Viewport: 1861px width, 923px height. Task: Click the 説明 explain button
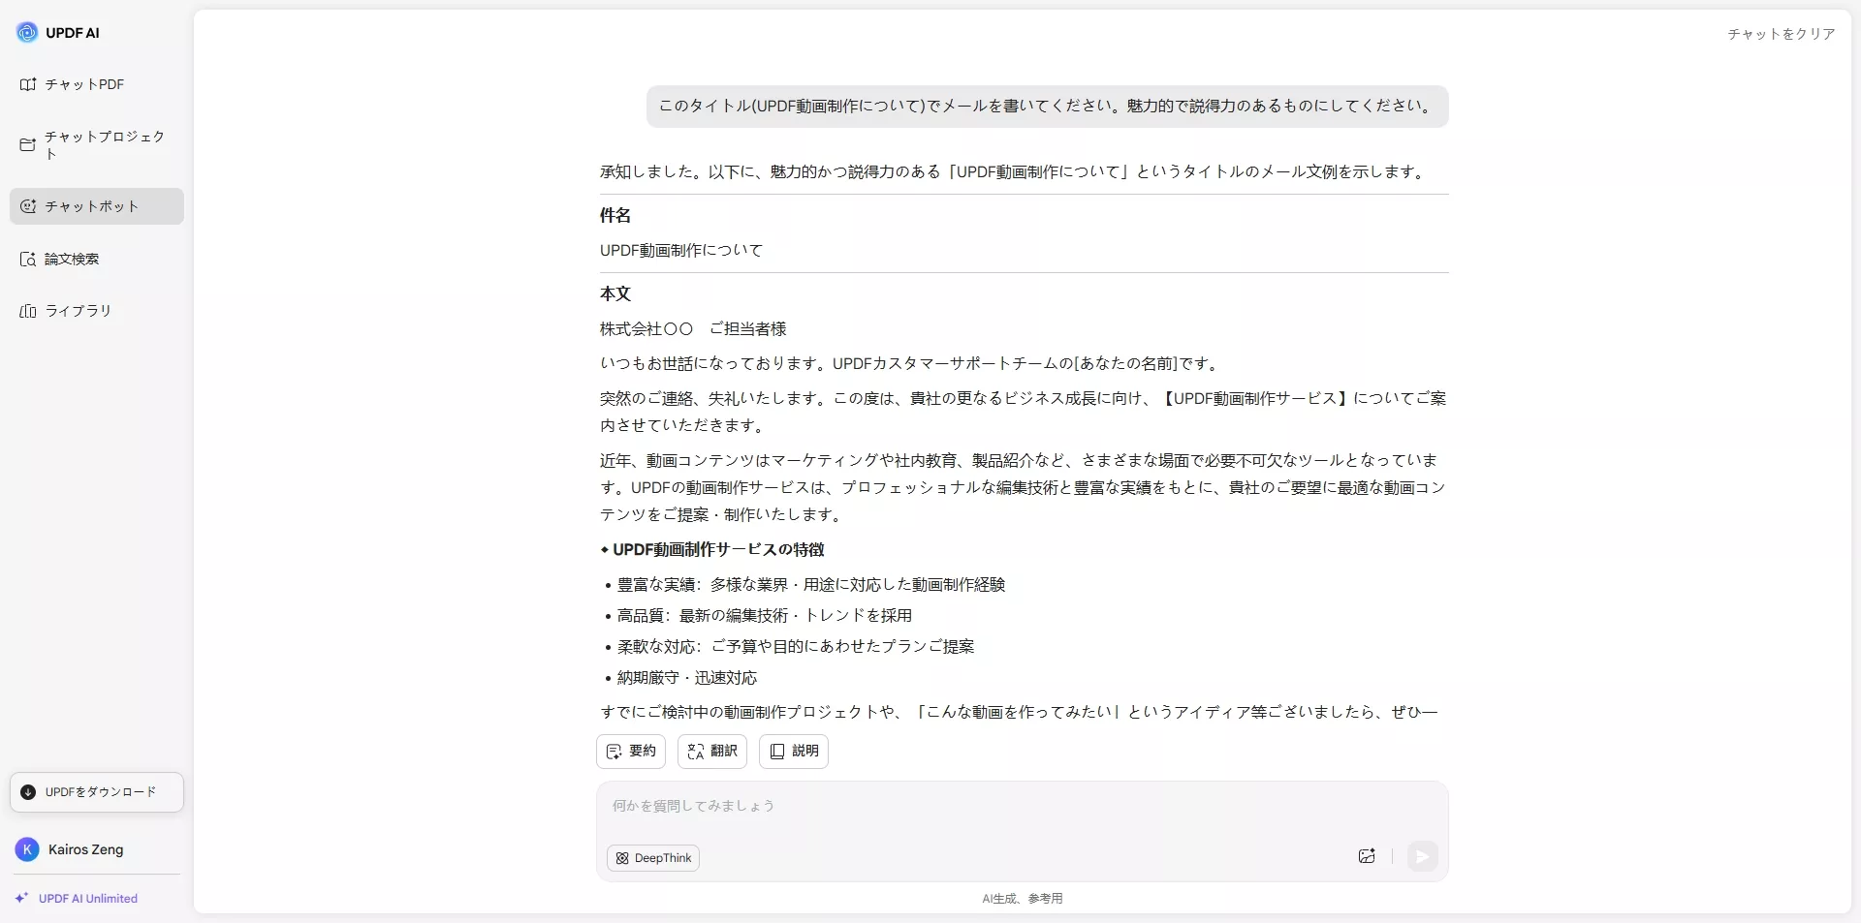(x=794, y=752)
